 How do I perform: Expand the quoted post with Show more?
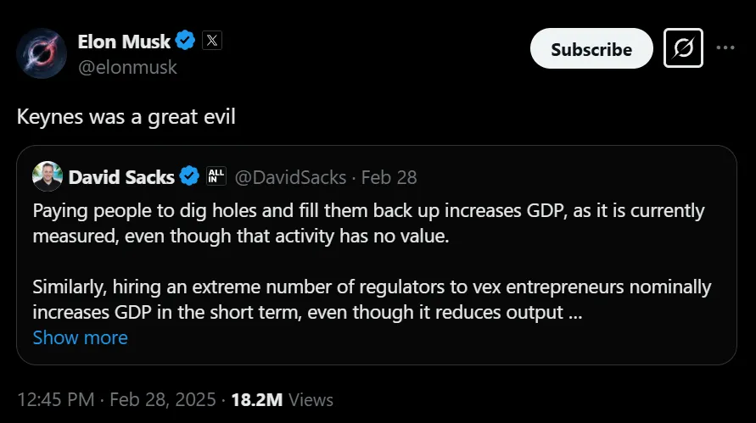[80, 337]
